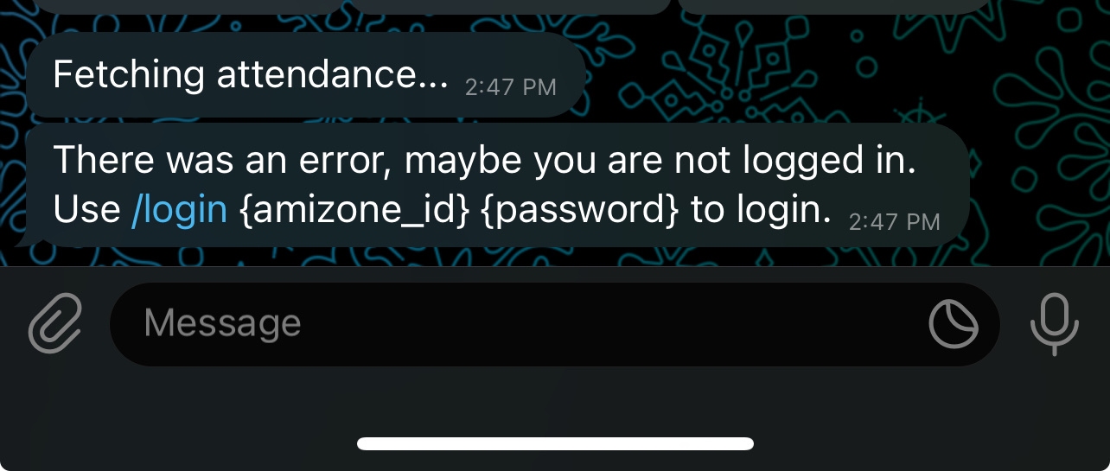1110x471 pixels.
Task: Click the "Message" placeholder text
Action: tap(222, 324)
